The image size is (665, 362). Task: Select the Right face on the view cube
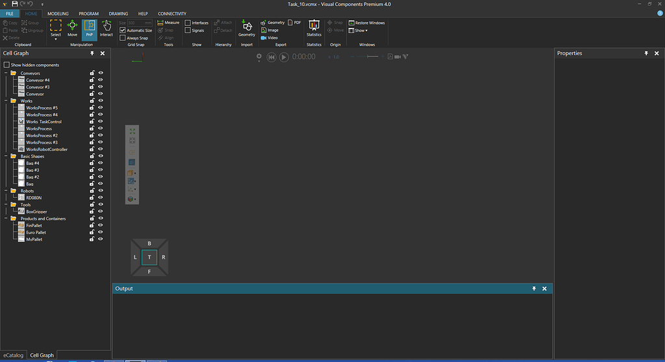[x=163, y=258]
